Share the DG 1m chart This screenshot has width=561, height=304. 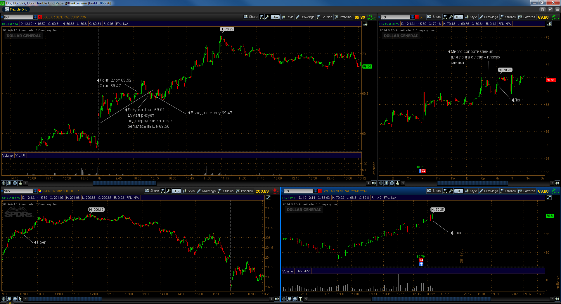251,17
